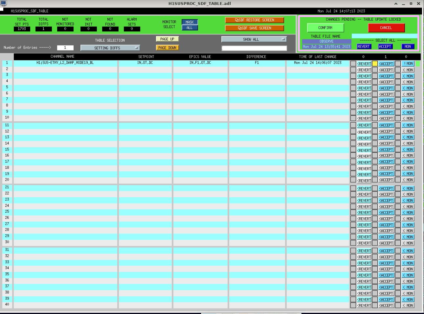The height and width of the screenshot is (314, 424).
Task: Expand the SETTING DIFFS table selection dropdown
Action: pyautogui.click(x=110, y=48)
